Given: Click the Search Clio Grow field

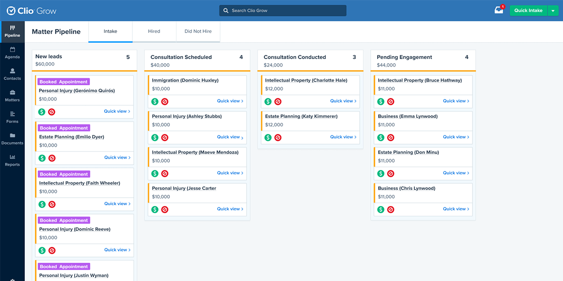Looking at the screenshot, I should click(x=283, y=10).
